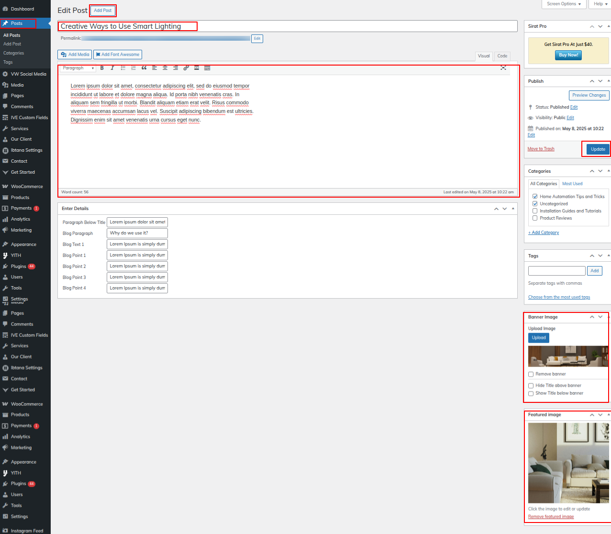Uncheck Home Automation Tips and Tricks category
The height and width of the screenshot is (534, 611).
(535, 196)
